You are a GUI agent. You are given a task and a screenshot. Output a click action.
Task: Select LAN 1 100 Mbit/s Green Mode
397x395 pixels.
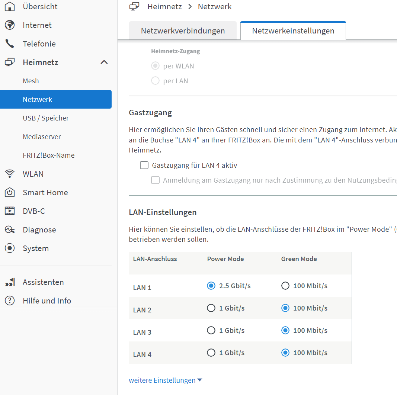tap(285, 286)
